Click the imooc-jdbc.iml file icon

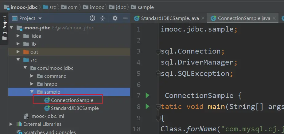tap(26, 116)
